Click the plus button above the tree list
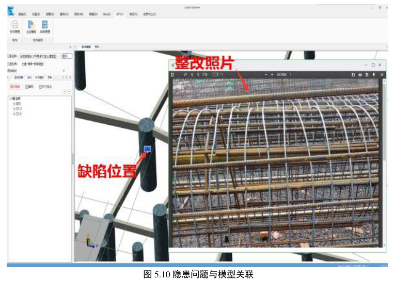The height and width of the screenshot is (281, 394). click(65, 92)
